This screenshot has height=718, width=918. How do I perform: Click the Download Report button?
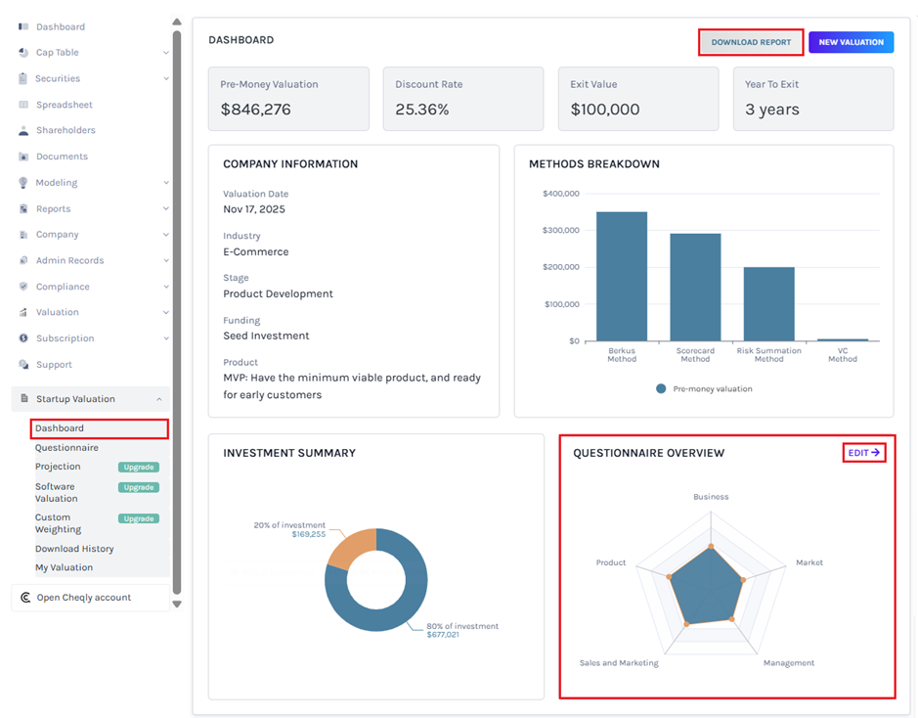point(750,42)
